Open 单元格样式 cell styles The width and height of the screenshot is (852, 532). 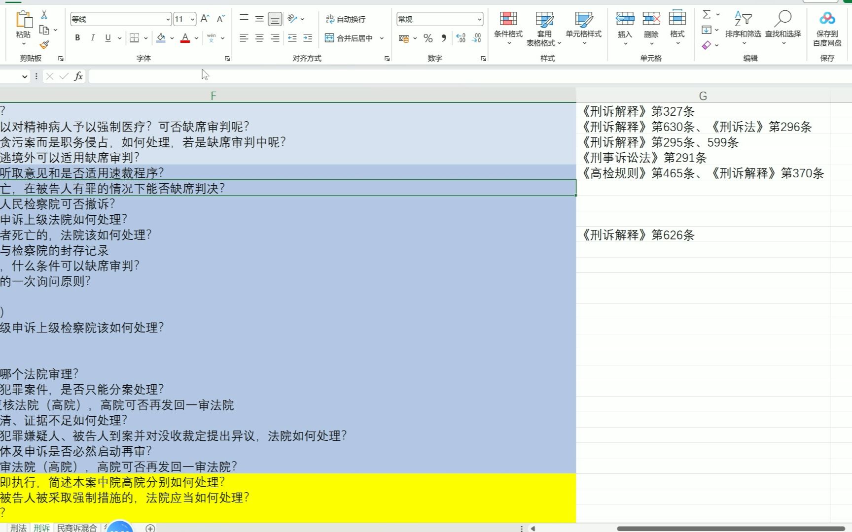(x=584, y=28)
